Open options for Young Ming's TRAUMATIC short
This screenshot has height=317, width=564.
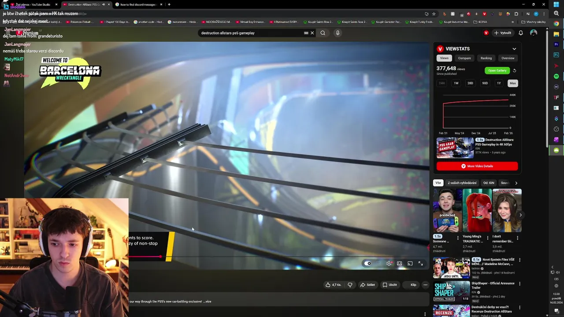tap(487, 238)
